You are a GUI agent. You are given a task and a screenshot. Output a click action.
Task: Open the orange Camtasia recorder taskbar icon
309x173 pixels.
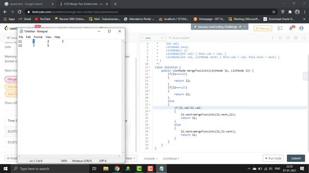tap(150, 169)
